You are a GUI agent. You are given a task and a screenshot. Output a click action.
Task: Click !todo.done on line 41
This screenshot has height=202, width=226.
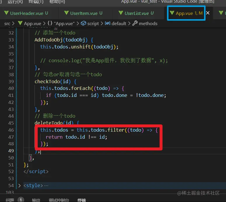150,95
